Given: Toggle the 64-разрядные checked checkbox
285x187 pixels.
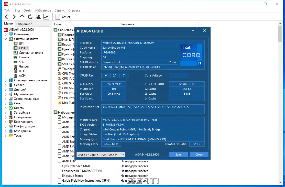Looking at the screenshot, I should 59,117.
